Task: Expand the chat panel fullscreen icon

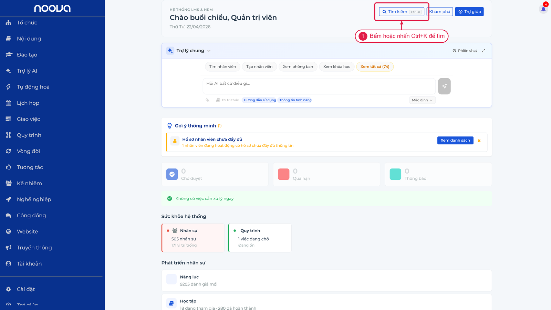Action: pos(484,51)
